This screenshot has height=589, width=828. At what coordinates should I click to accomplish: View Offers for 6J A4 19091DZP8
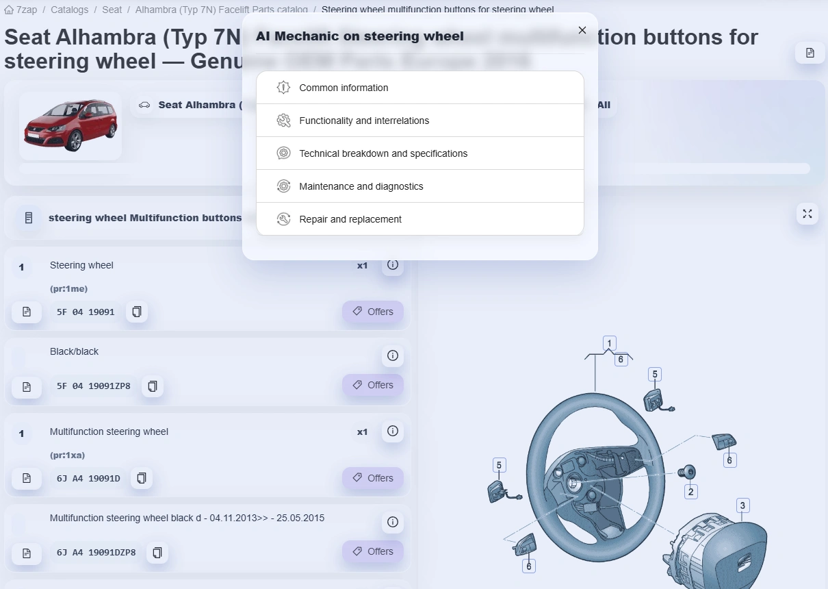coord(373,551)
